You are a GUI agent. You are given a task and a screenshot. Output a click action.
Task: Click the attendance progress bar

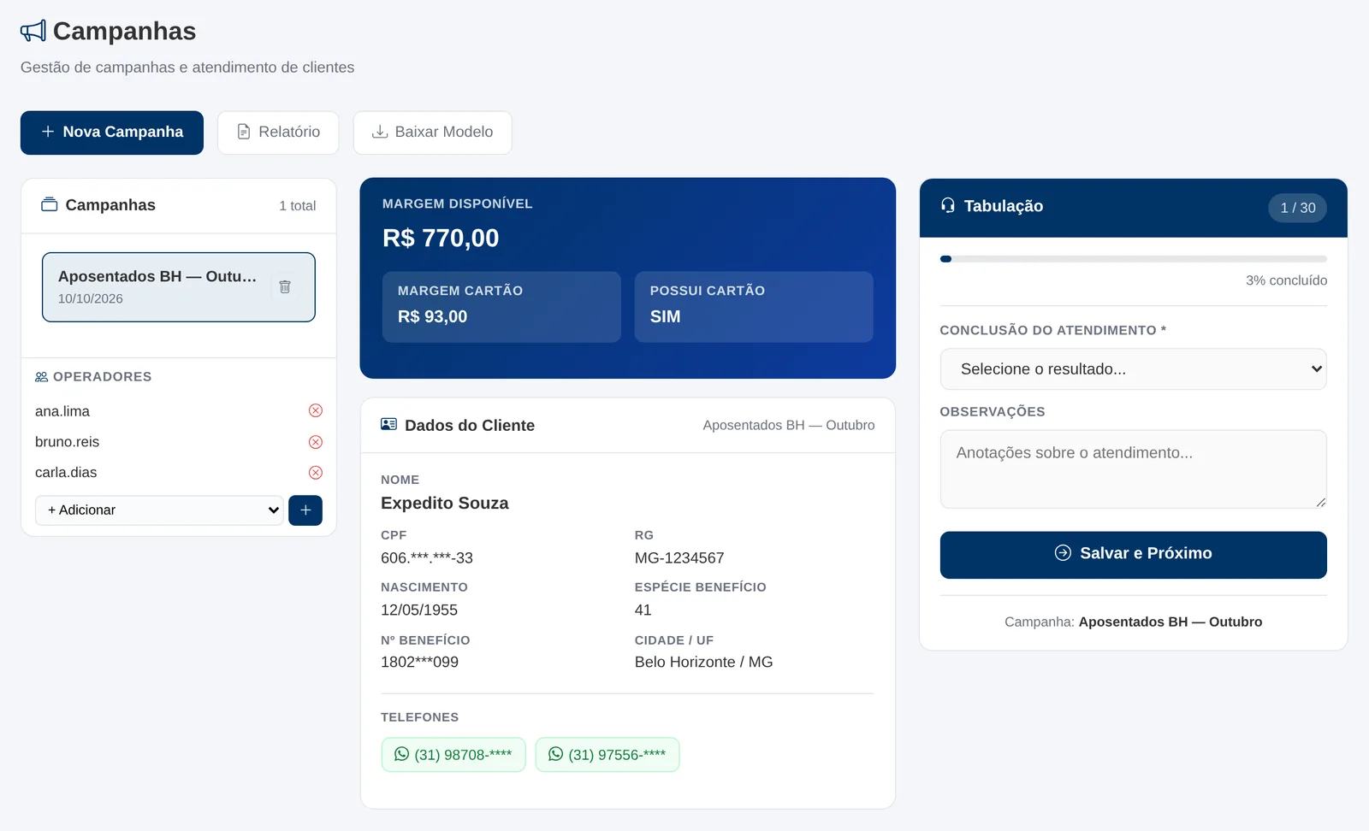pos(1133,259)
